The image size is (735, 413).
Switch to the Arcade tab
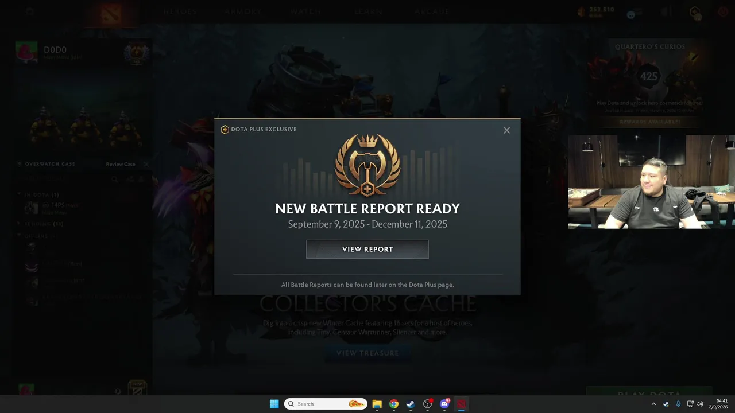tap(432, 11)
